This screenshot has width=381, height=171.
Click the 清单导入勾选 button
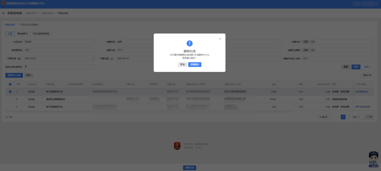[14, 75]
